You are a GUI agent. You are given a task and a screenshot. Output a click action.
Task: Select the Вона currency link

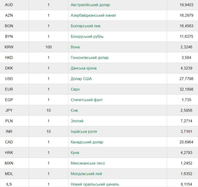75,47
